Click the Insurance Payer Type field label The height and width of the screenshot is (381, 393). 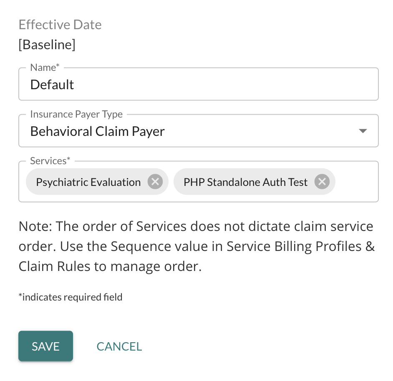(x=76, y=114)
